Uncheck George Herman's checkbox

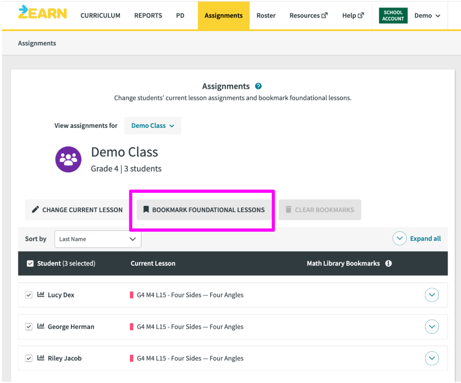click(29, 327)
